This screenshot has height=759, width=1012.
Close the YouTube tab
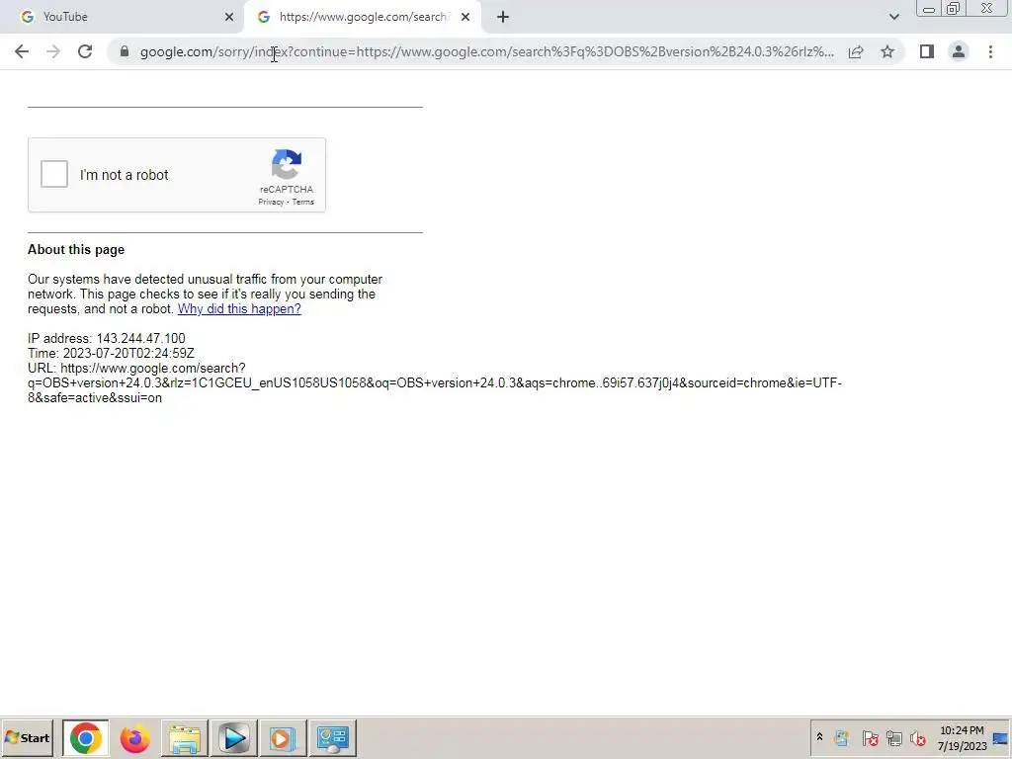click(x=229, y=17)
